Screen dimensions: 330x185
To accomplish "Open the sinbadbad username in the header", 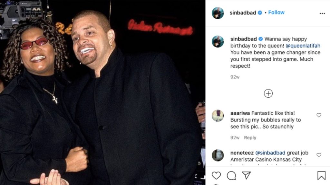I will coord(243,13).
